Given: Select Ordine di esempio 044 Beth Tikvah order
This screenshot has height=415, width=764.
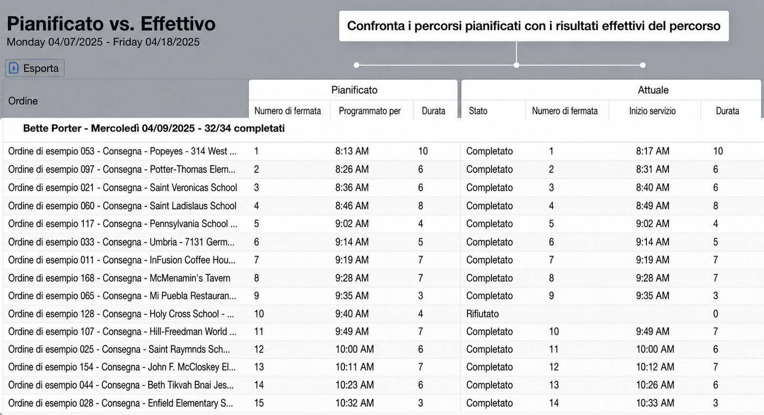Looking at the screenshot, I should [x=121, y=385].
